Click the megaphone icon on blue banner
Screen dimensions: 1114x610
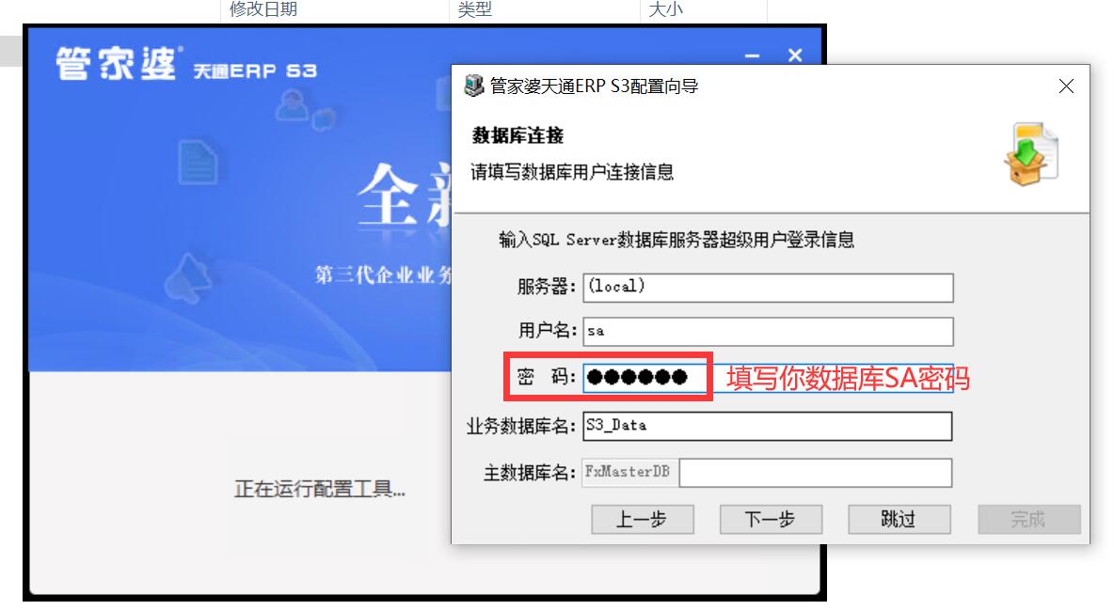tap(187, 278)
